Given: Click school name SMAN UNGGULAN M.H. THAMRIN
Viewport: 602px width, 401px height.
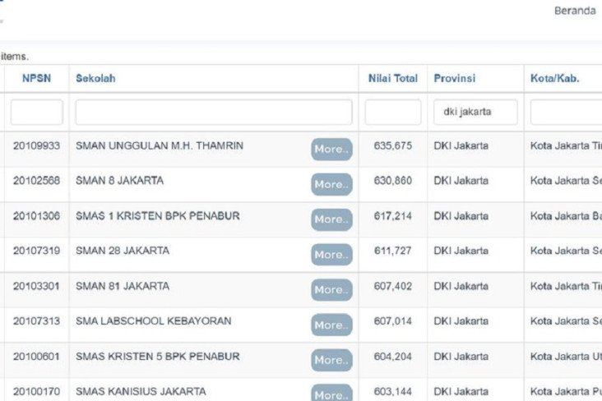Looking at the screenshot, I should (160, 145).
